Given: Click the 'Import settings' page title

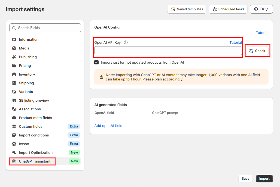Looking at the screenshot, I should [25, 9].
